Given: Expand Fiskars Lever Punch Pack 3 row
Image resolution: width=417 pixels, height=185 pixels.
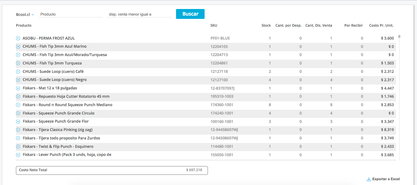Looking at the screenshot, I should tap(18, 155).
